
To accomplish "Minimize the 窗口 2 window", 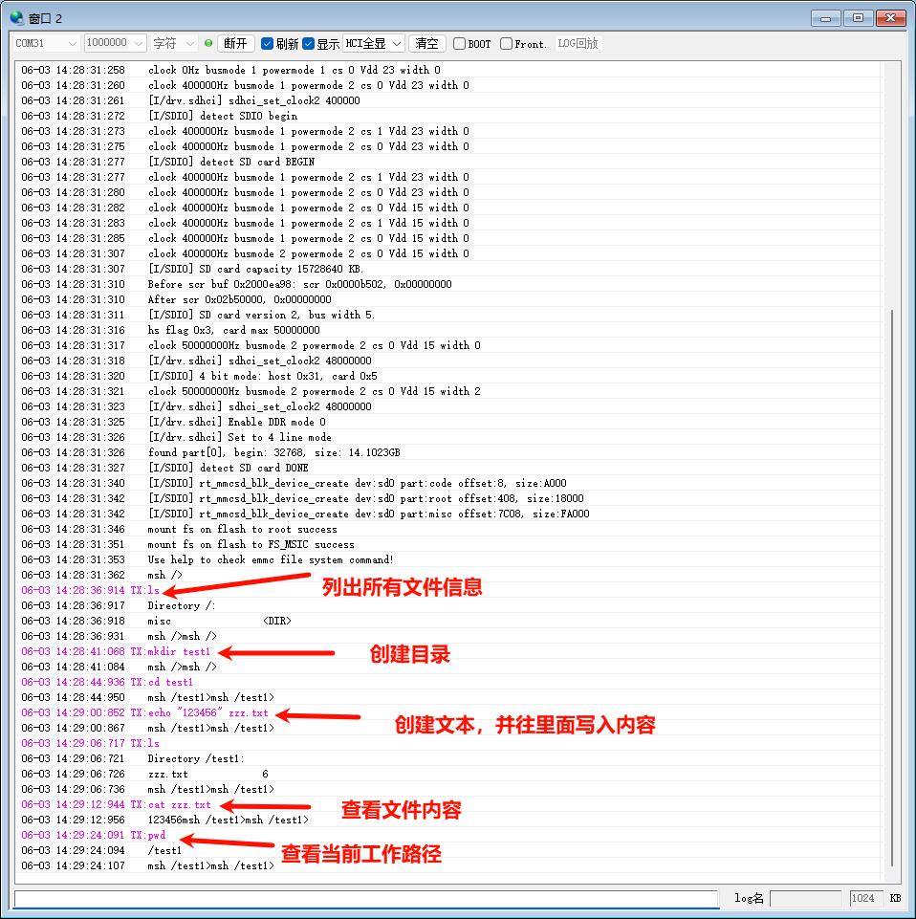I will point(827,17).
